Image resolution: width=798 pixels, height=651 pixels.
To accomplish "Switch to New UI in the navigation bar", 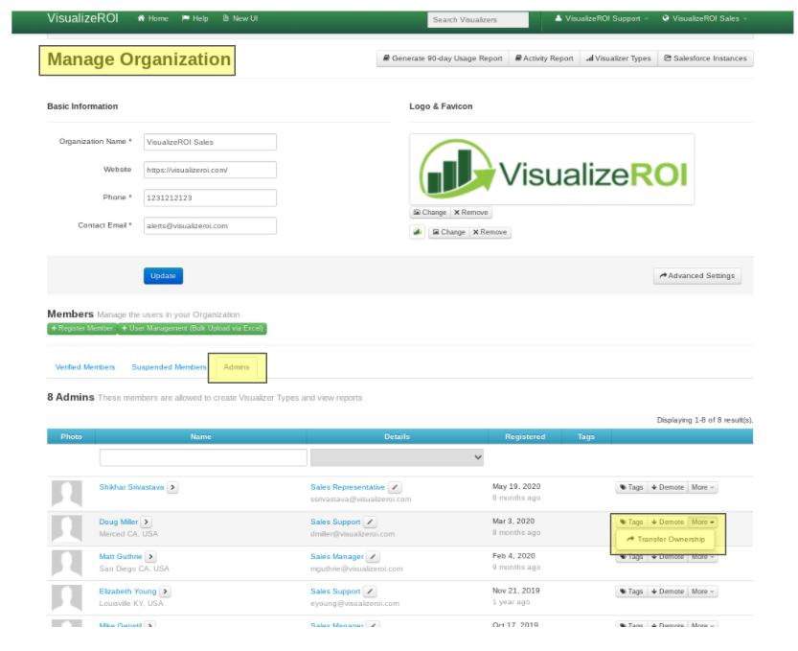I will pos(240,18).
